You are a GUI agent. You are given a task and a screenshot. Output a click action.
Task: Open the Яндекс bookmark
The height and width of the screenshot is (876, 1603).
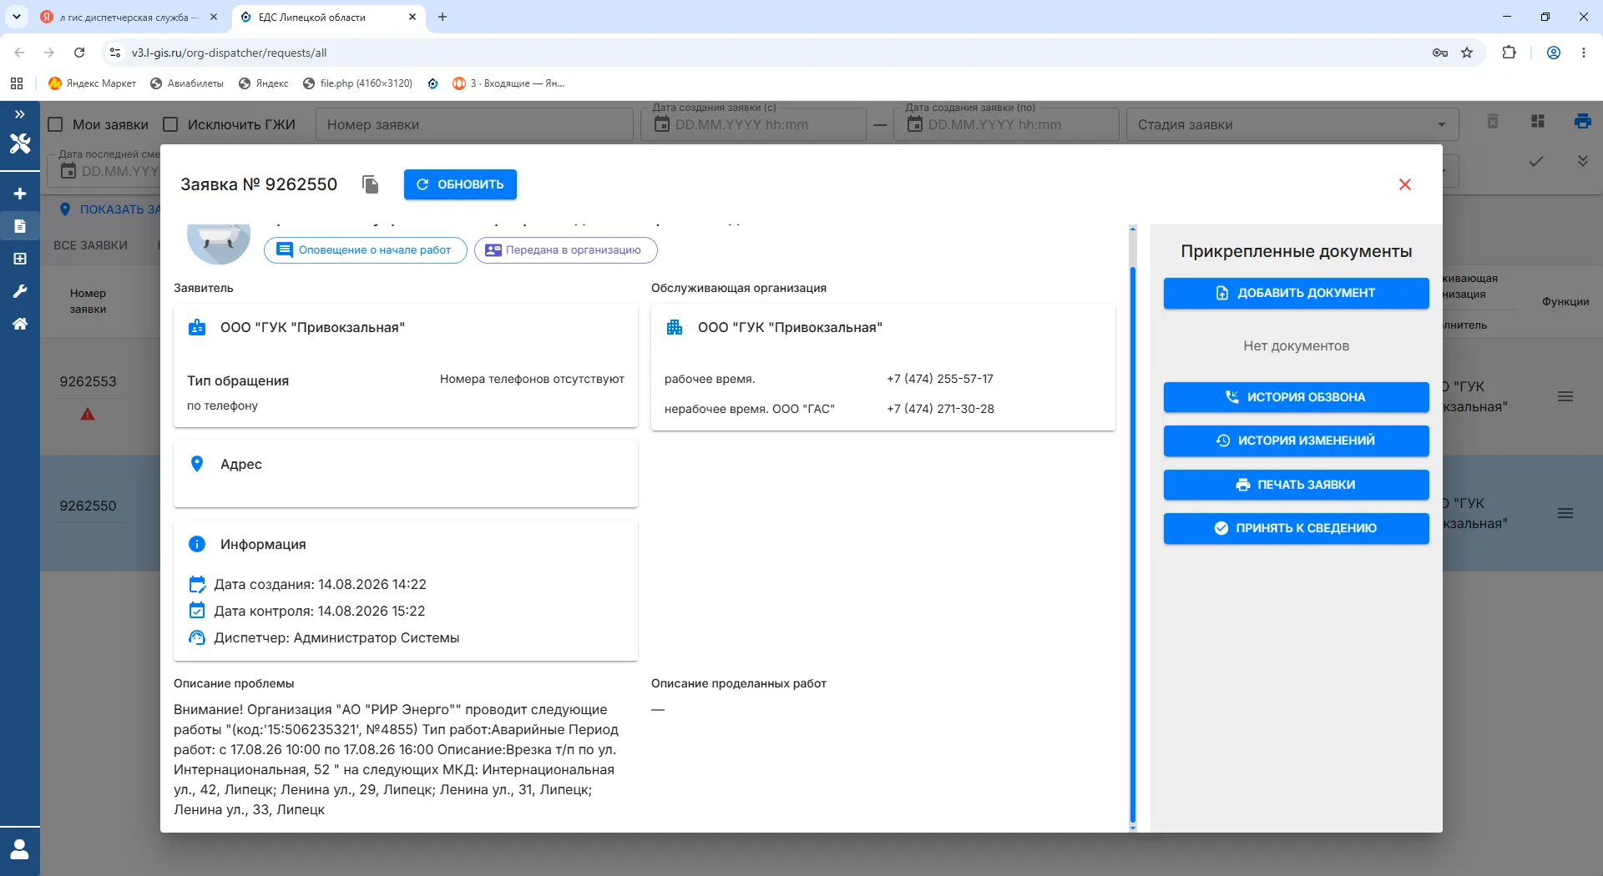coord(264,83)
